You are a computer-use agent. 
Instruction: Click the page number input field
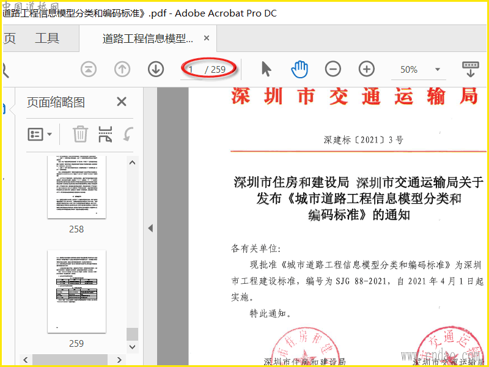191,69
